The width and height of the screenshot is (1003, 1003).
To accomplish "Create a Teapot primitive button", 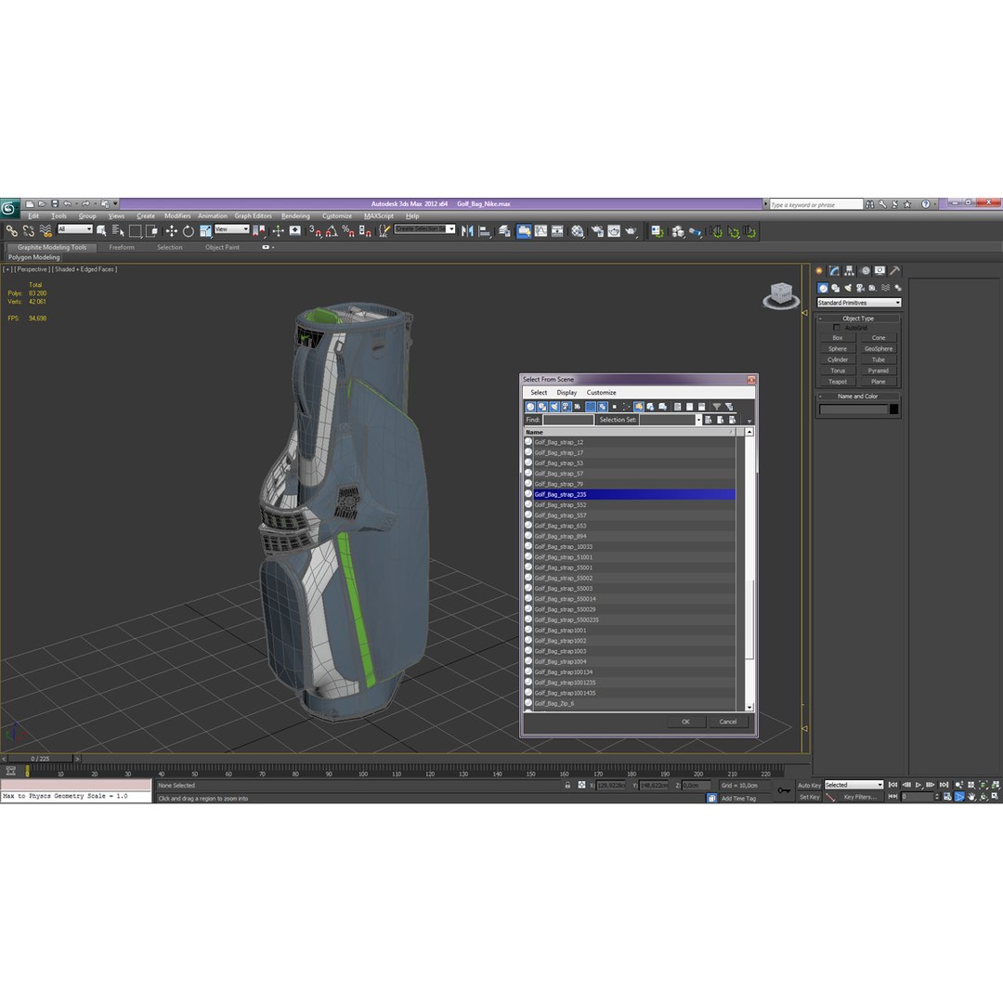I will coord(838,382).
